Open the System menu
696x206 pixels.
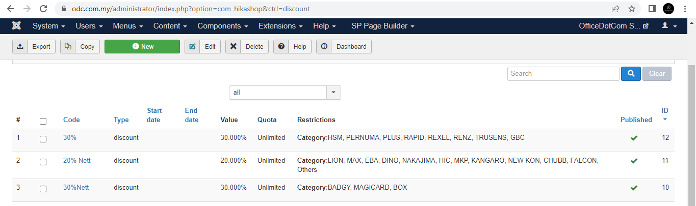(49, 26)
